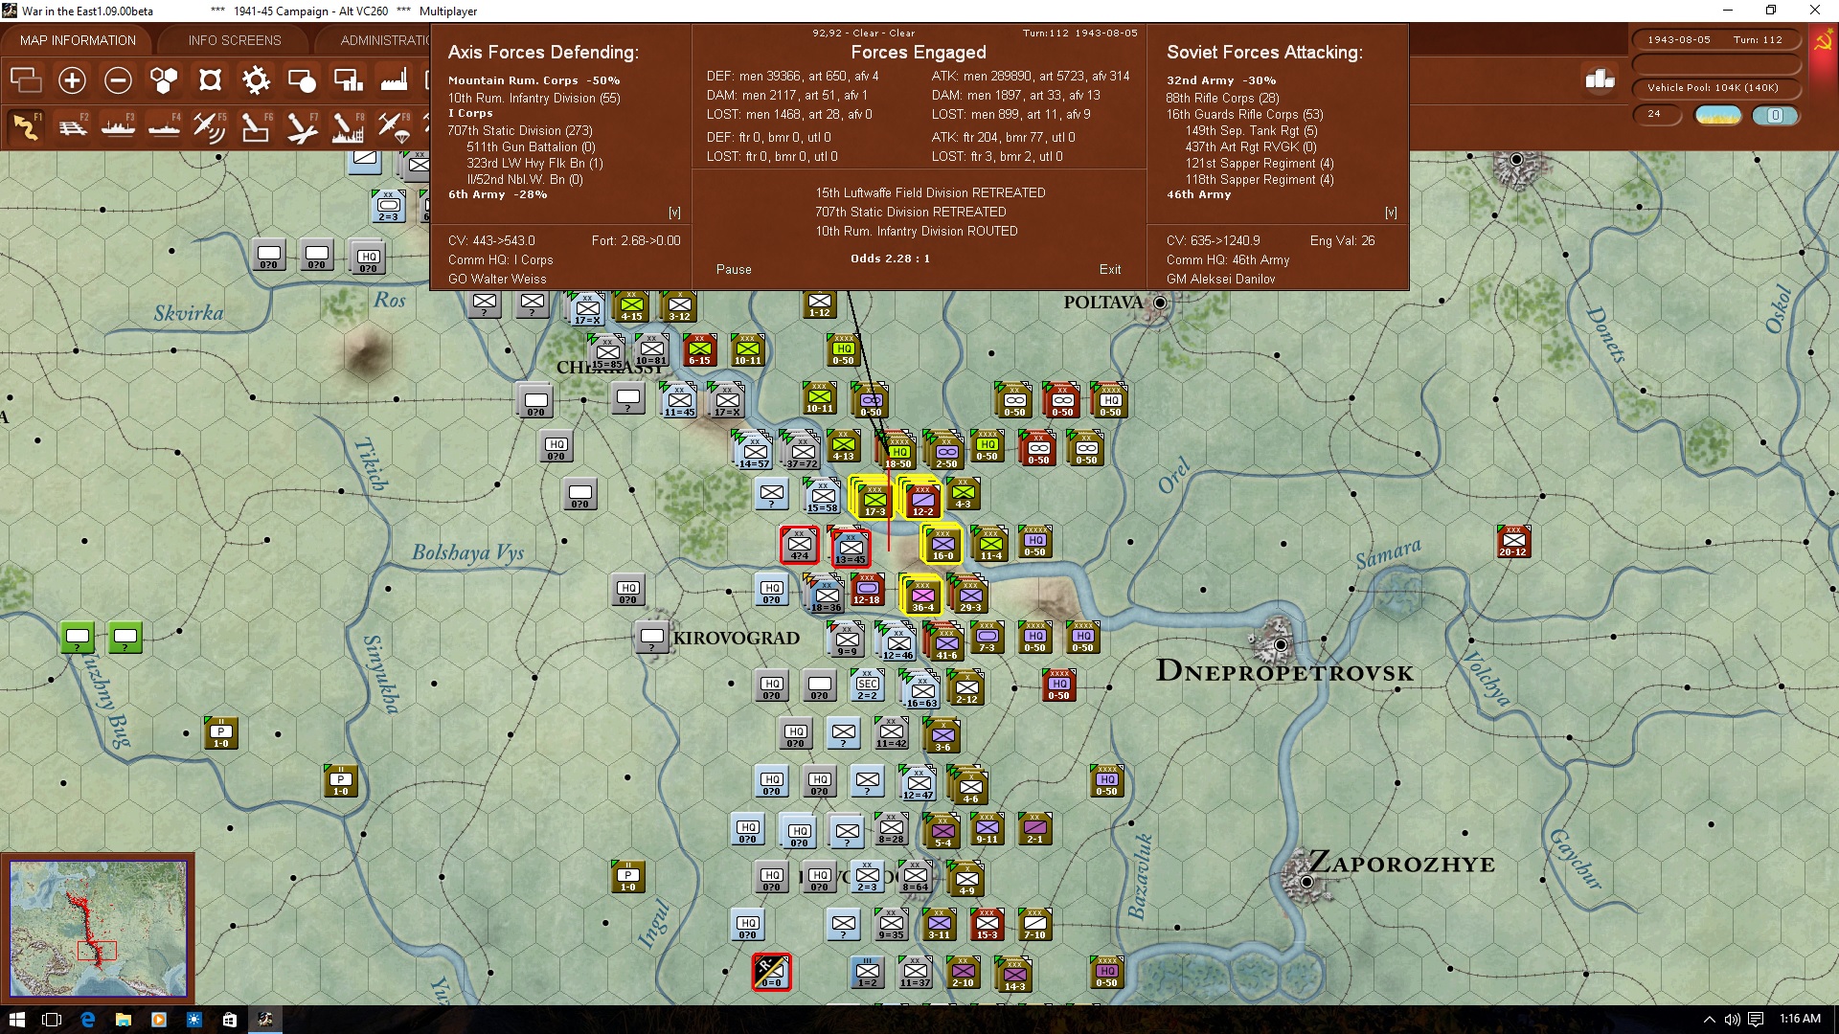Screen dimensions: 1839x1034
Task: Click the minimap thumbnail
Action: tap(98, 929)
